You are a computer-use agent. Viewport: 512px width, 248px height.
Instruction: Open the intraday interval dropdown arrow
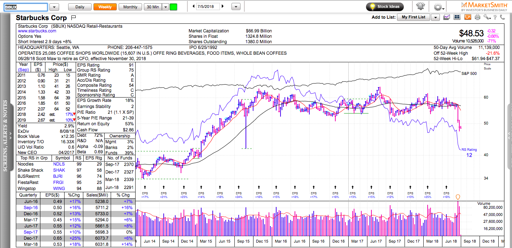coord(165,7)
